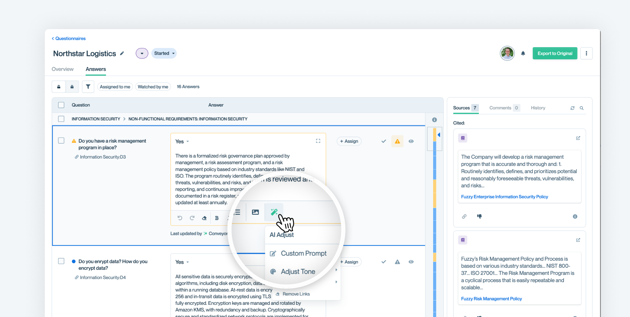The width and height of the screenshot is (630, 317).
Task: Approve the encrypt data answer with checkmark
Action: coord(384,262)
